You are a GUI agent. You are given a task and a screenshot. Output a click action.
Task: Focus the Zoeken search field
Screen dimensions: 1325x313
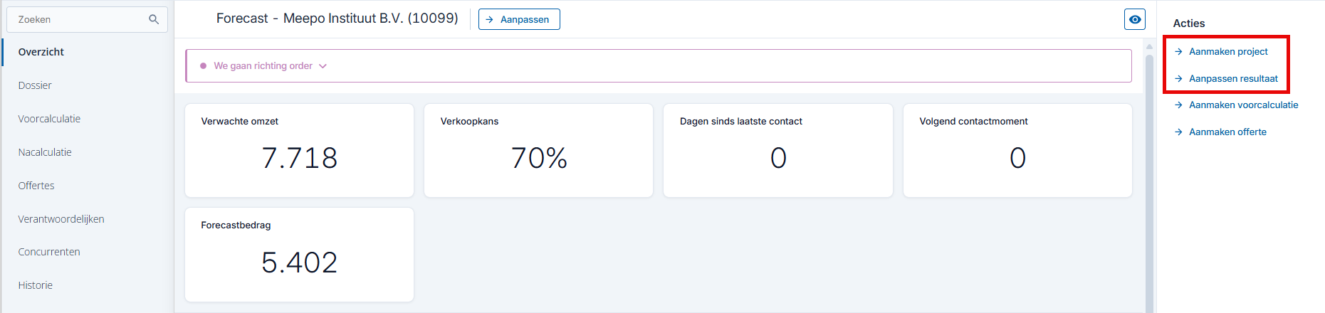tap(87, 19)
